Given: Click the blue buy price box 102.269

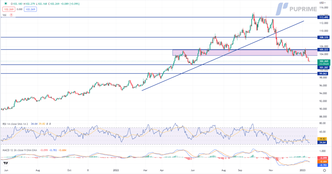Looking at the screenshot, I should 30,9.
